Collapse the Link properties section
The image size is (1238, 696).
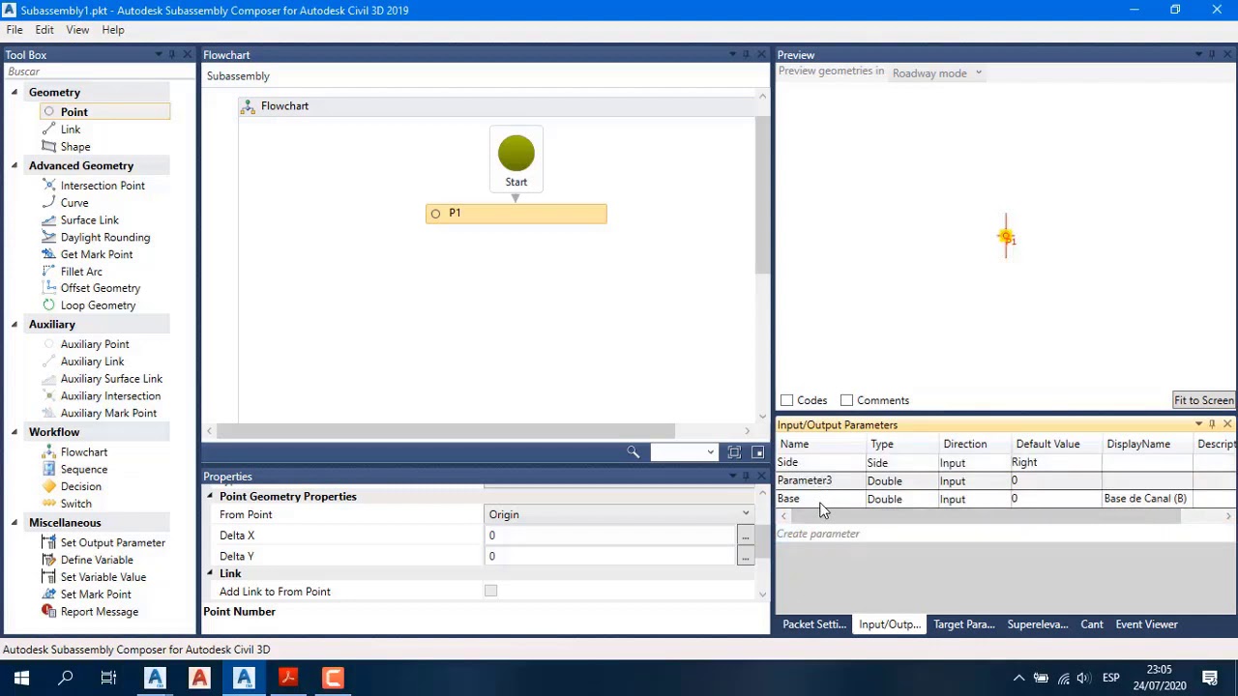pyautogui.click(x=210, y=574)
